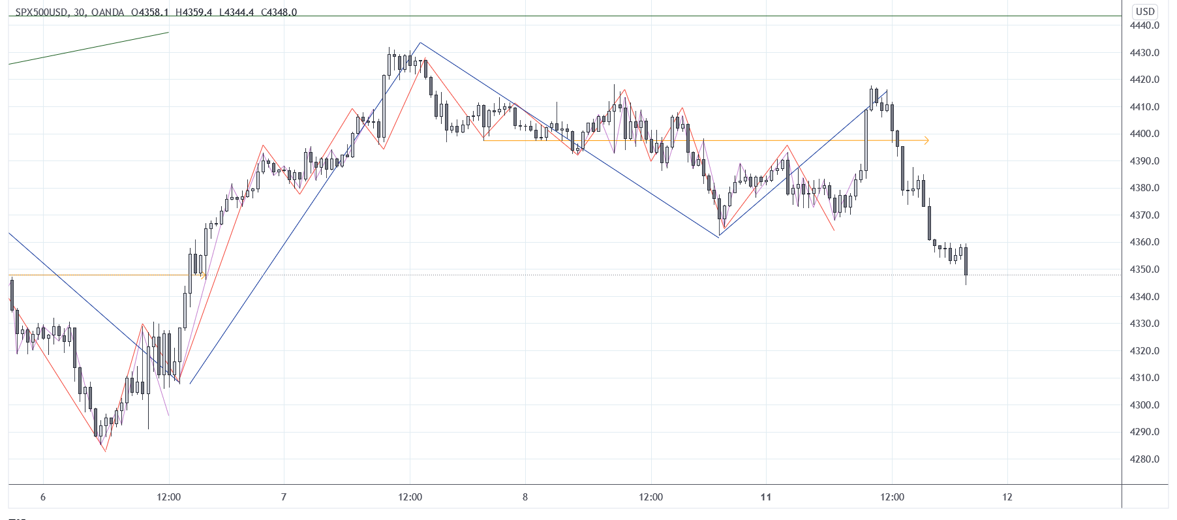Click the 4380.0 price axis label
This screenshot has width=1177, height=520.
(x=1144, y=188)
